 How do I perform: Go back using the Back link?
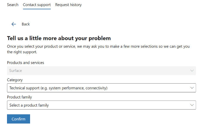click(x=26, y=24)
